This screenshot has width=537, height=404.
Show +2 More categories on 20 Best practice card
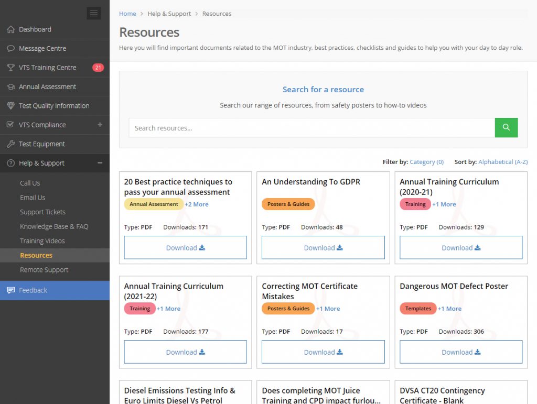[x=197, y=204]
